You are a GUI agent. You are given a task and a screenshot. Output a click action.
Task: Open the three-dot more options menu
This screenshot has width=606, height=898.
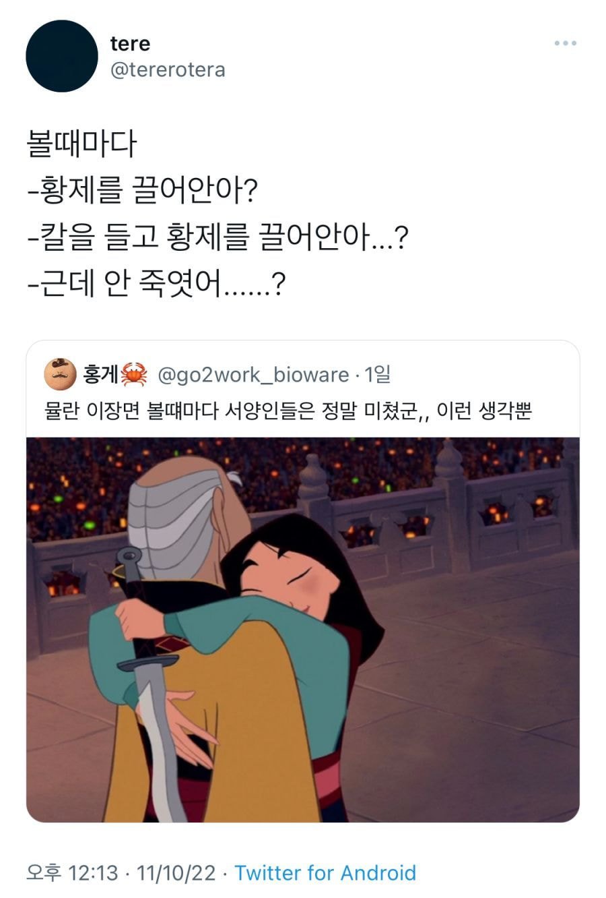click(x=565, y=43)
